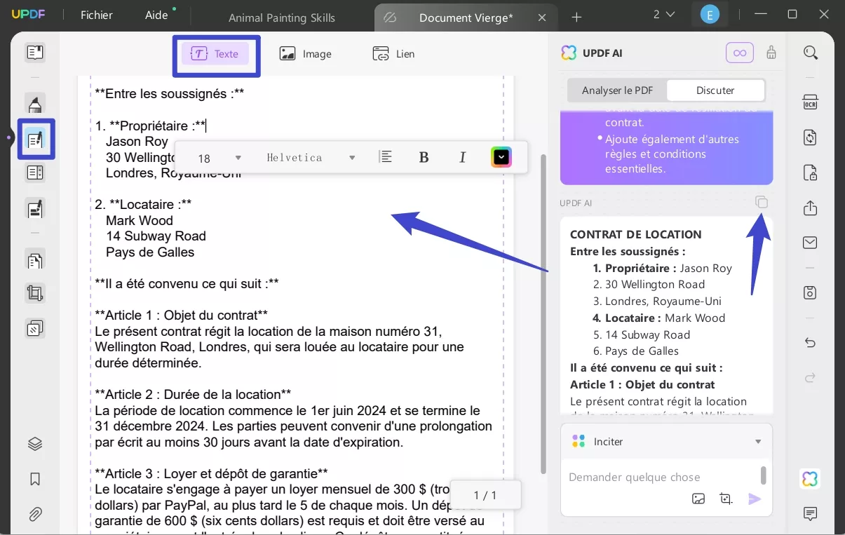This screenshot has width=845, height=535.
Task: Click the attachment paperclip icon
Action: click(34, 514)
